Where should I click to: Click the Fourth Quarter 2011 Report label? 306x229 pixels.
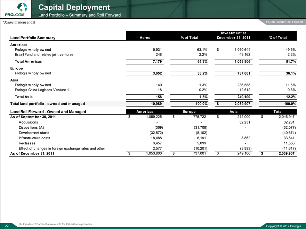(x=284, y=22)
